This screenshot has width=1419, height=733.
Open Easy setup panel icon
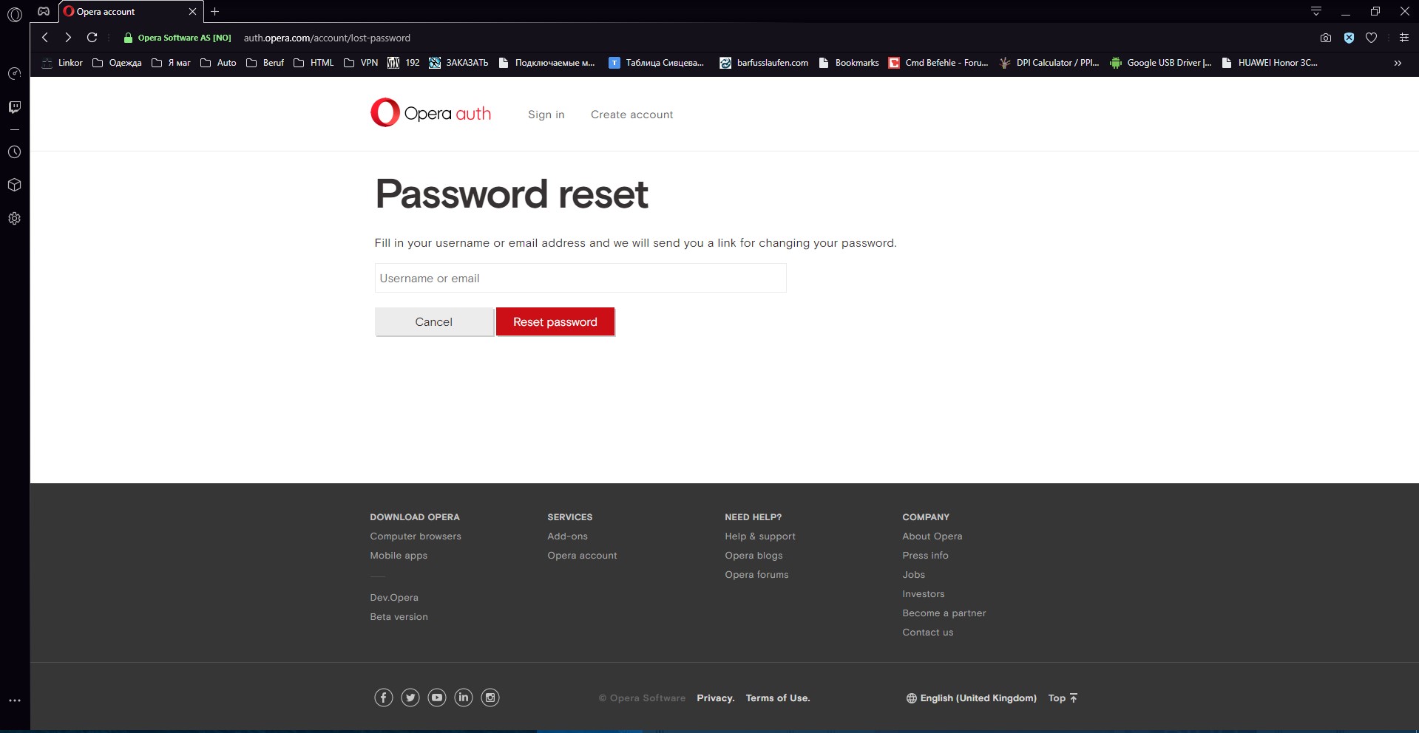click(x=1403, y=38)
